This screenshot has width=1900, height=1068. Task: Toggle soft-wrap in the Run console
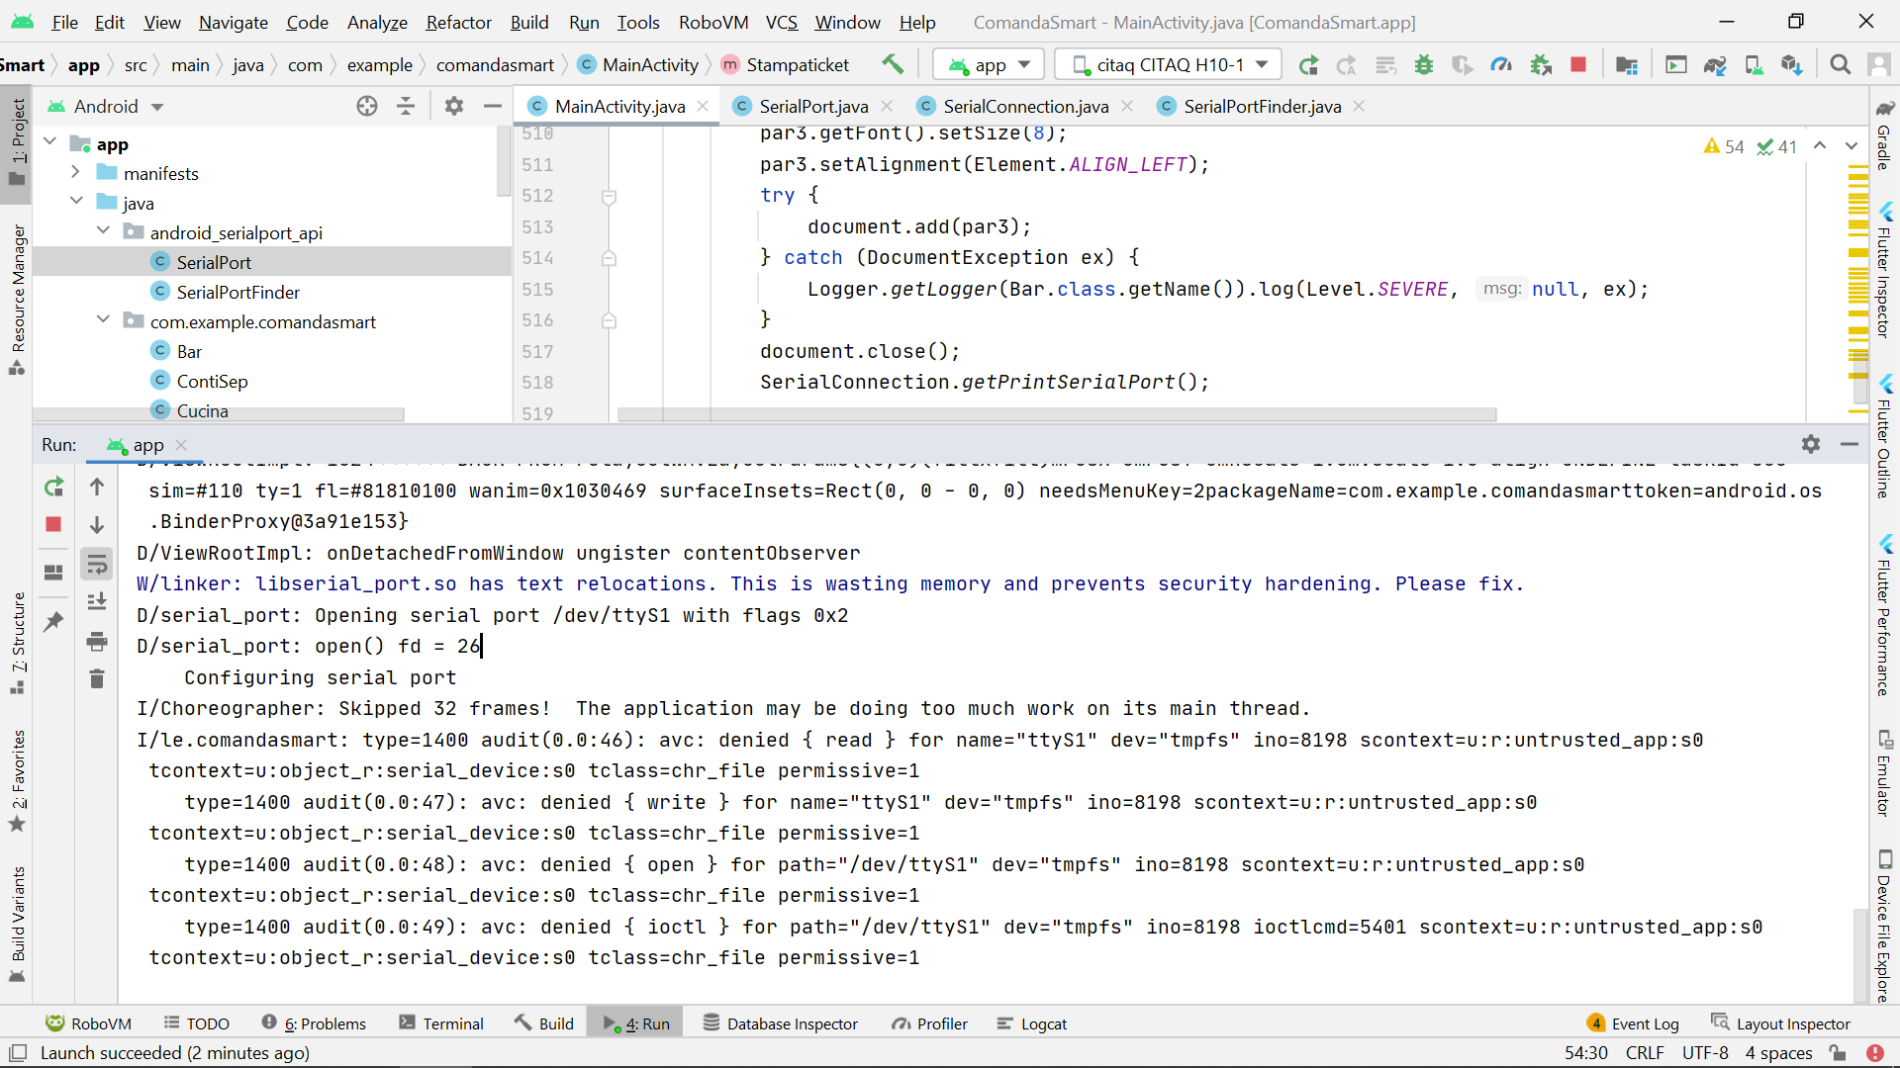[x=97, y=564]
